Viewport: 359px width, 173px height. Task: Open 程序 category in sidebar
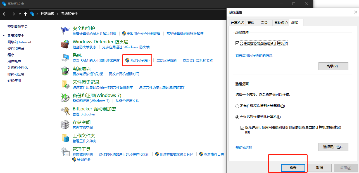pyautogui.click(x=11, y=55)
